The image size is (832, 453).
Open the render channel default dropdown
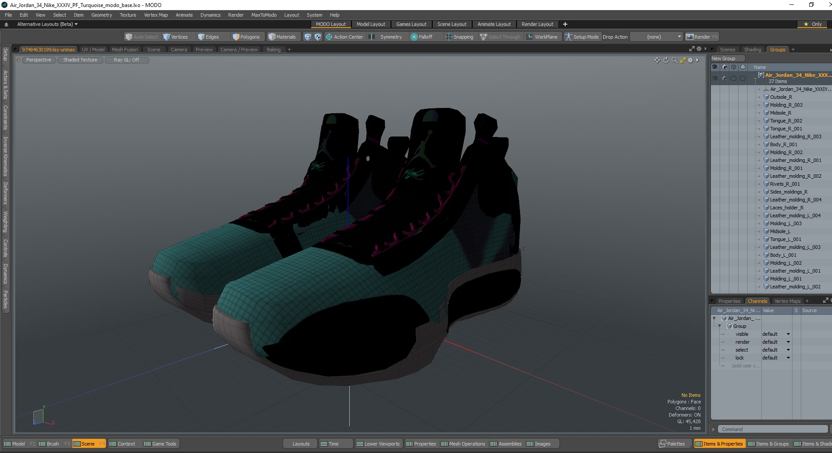(x=776, y=342)
